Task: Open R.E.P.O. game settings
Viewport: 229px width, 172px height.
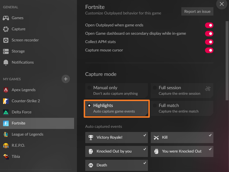Action: tap(37, 146)
